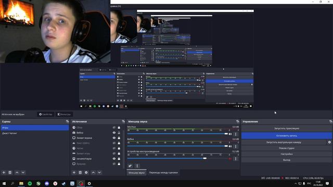333x187 pixels.
Task: Delete selected scene with trash icon in Сцены
Action: (10, 172)
